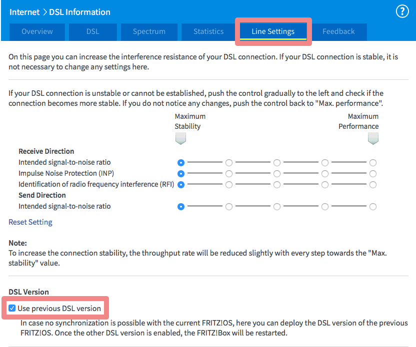
Task: Click the Impulse Noise Protection (INP) label
Action: [66, 173]
